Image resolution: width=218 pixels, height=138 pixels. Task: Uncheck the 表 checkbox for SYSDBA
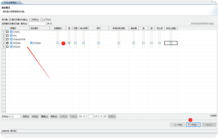(x=69, y=43)
